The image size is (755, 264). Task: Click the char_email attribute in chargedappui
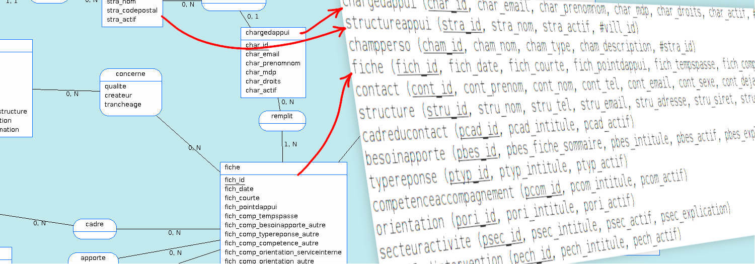point(262,54)
